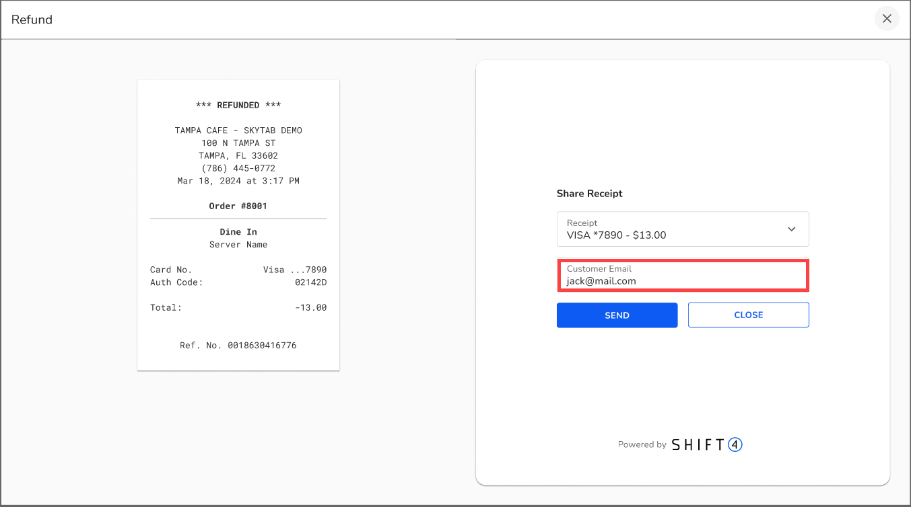Click the "Refund" dialog title
The width and height of the screenshot is (911, 507).
[32, 19]
